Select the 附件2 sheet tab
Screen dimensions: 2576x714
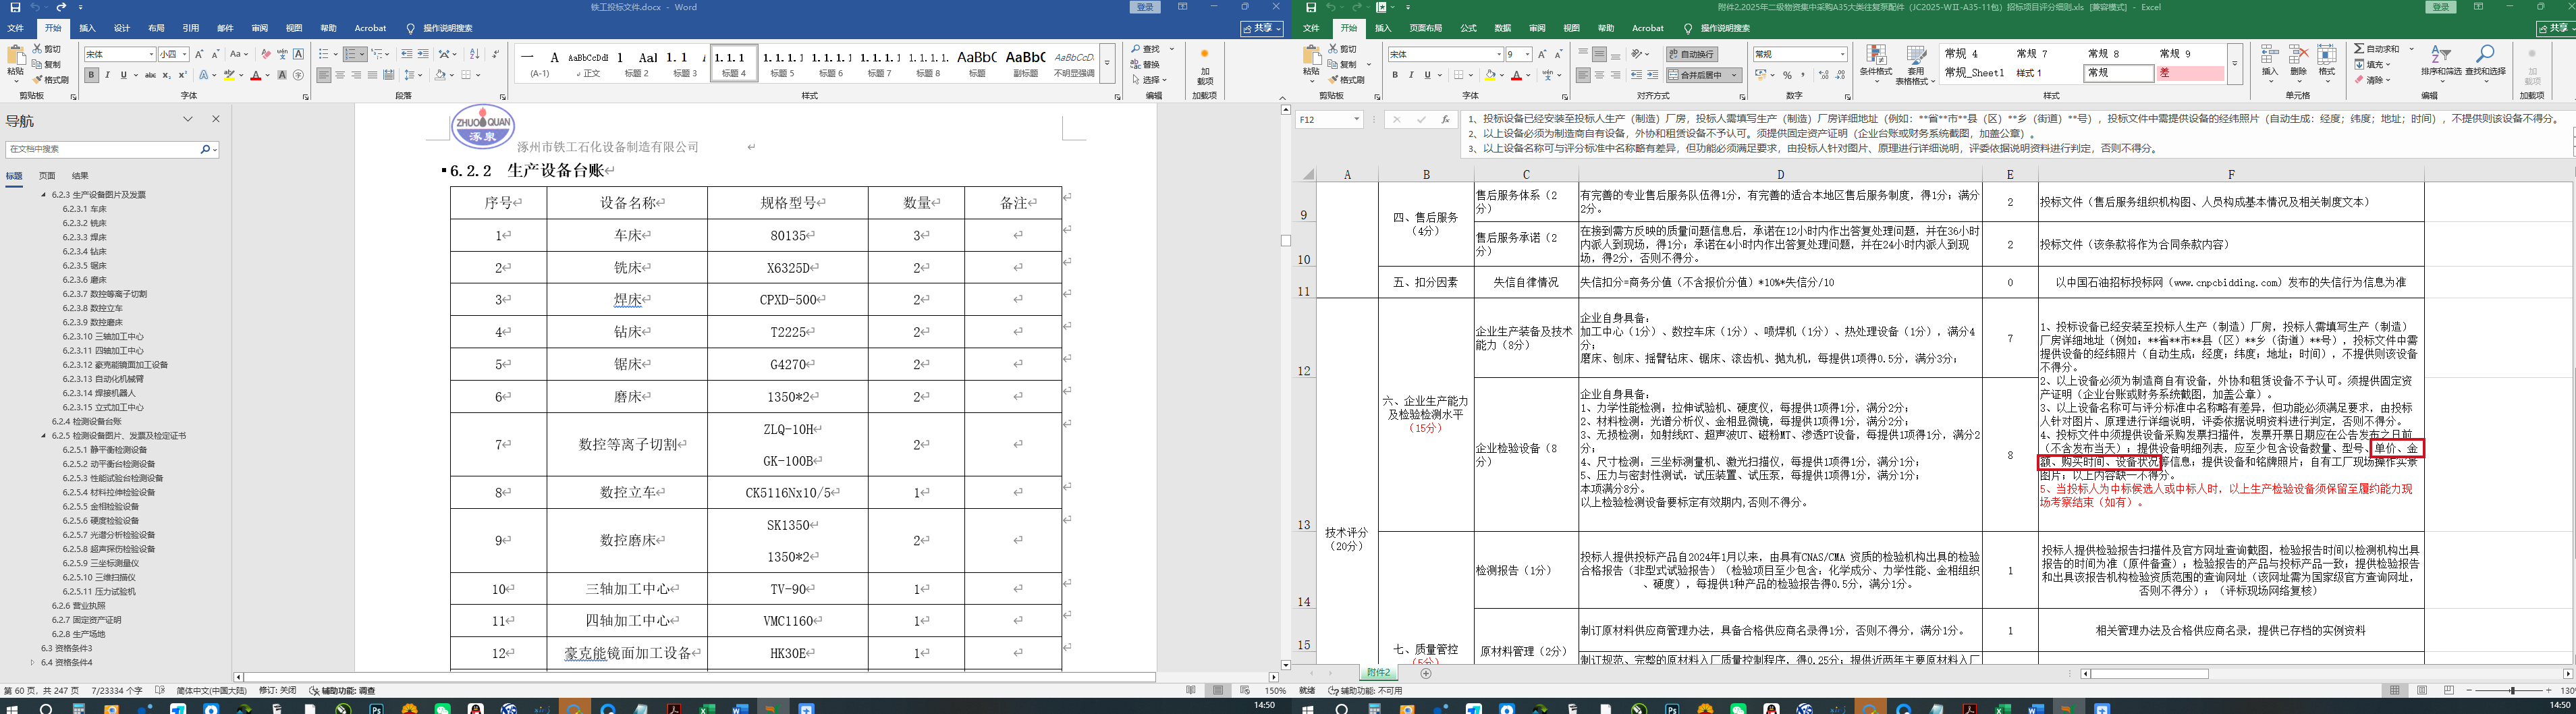coord(1378,673)
